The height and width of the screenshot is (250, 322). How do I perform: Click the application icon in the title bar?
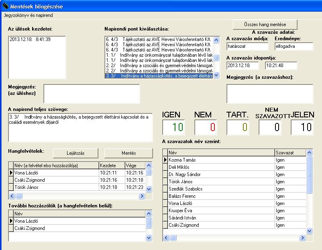click(x=5, y=6)
